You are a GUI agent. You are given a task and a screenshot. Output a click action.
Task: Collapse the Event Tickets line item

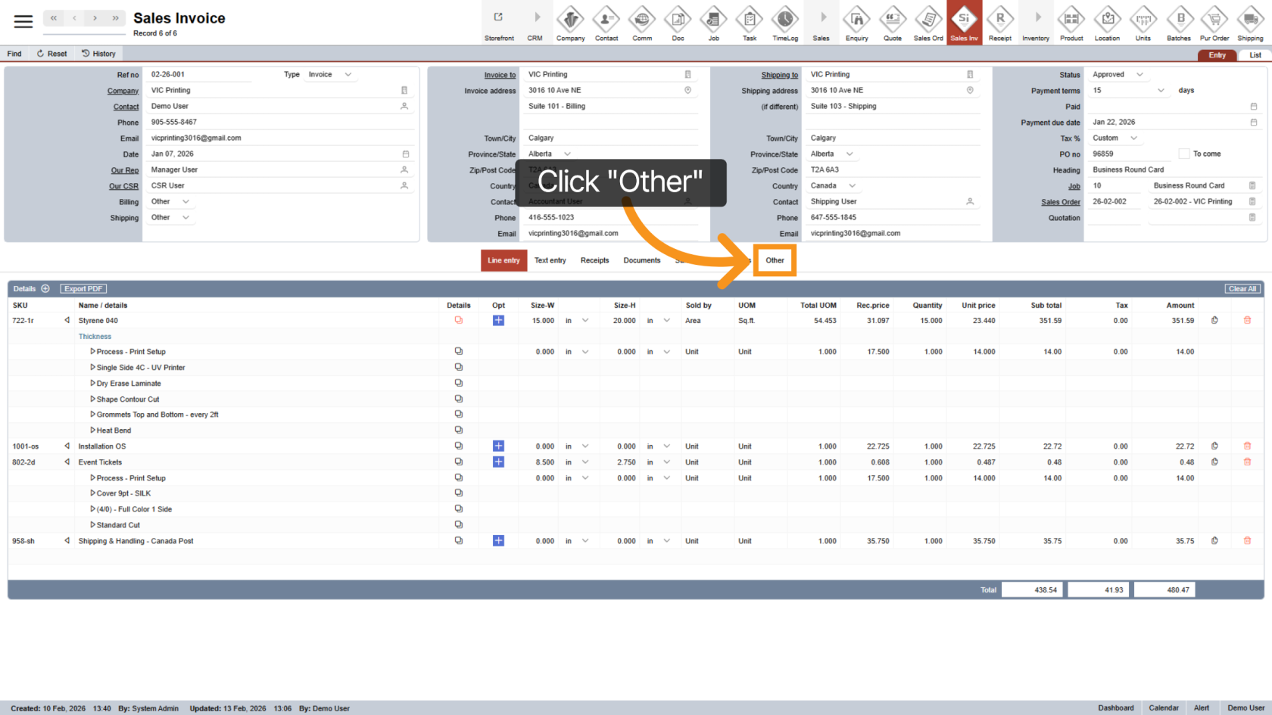click(67, 462)
